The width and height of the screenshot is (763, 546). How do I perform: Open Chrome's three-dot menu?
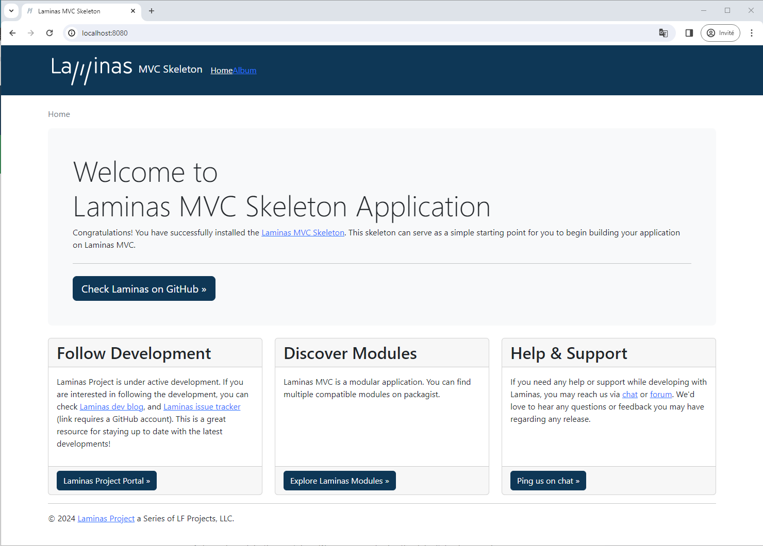click(x=752, y=32)
